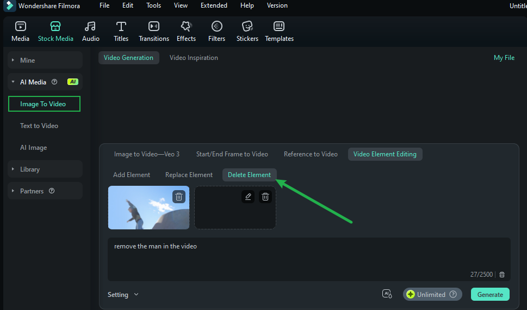Open the Audio panel
The height and width of the screenshot is (310, 527).
90,31
